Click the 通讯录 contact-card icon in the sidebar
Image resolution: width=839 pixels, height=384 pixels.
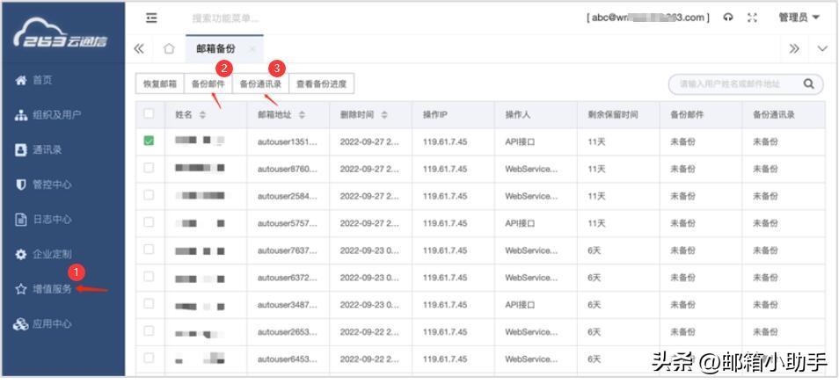tap(21, 149)
